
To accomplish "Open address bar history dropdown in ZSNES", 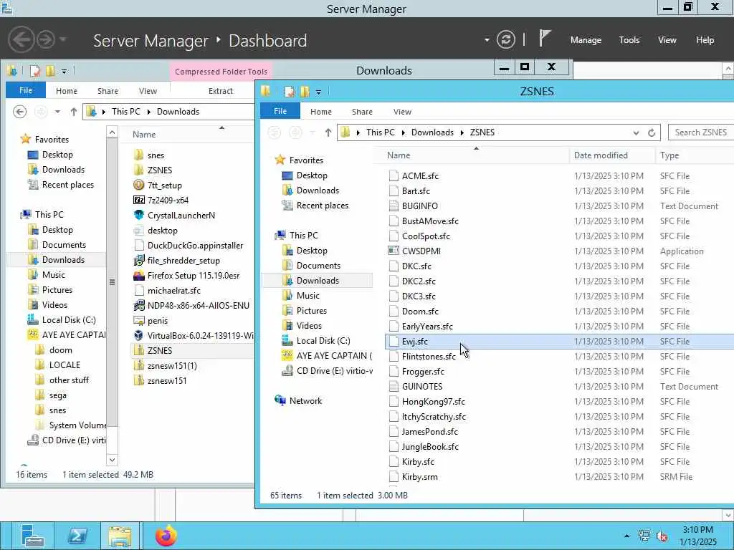I will point(636,132).
